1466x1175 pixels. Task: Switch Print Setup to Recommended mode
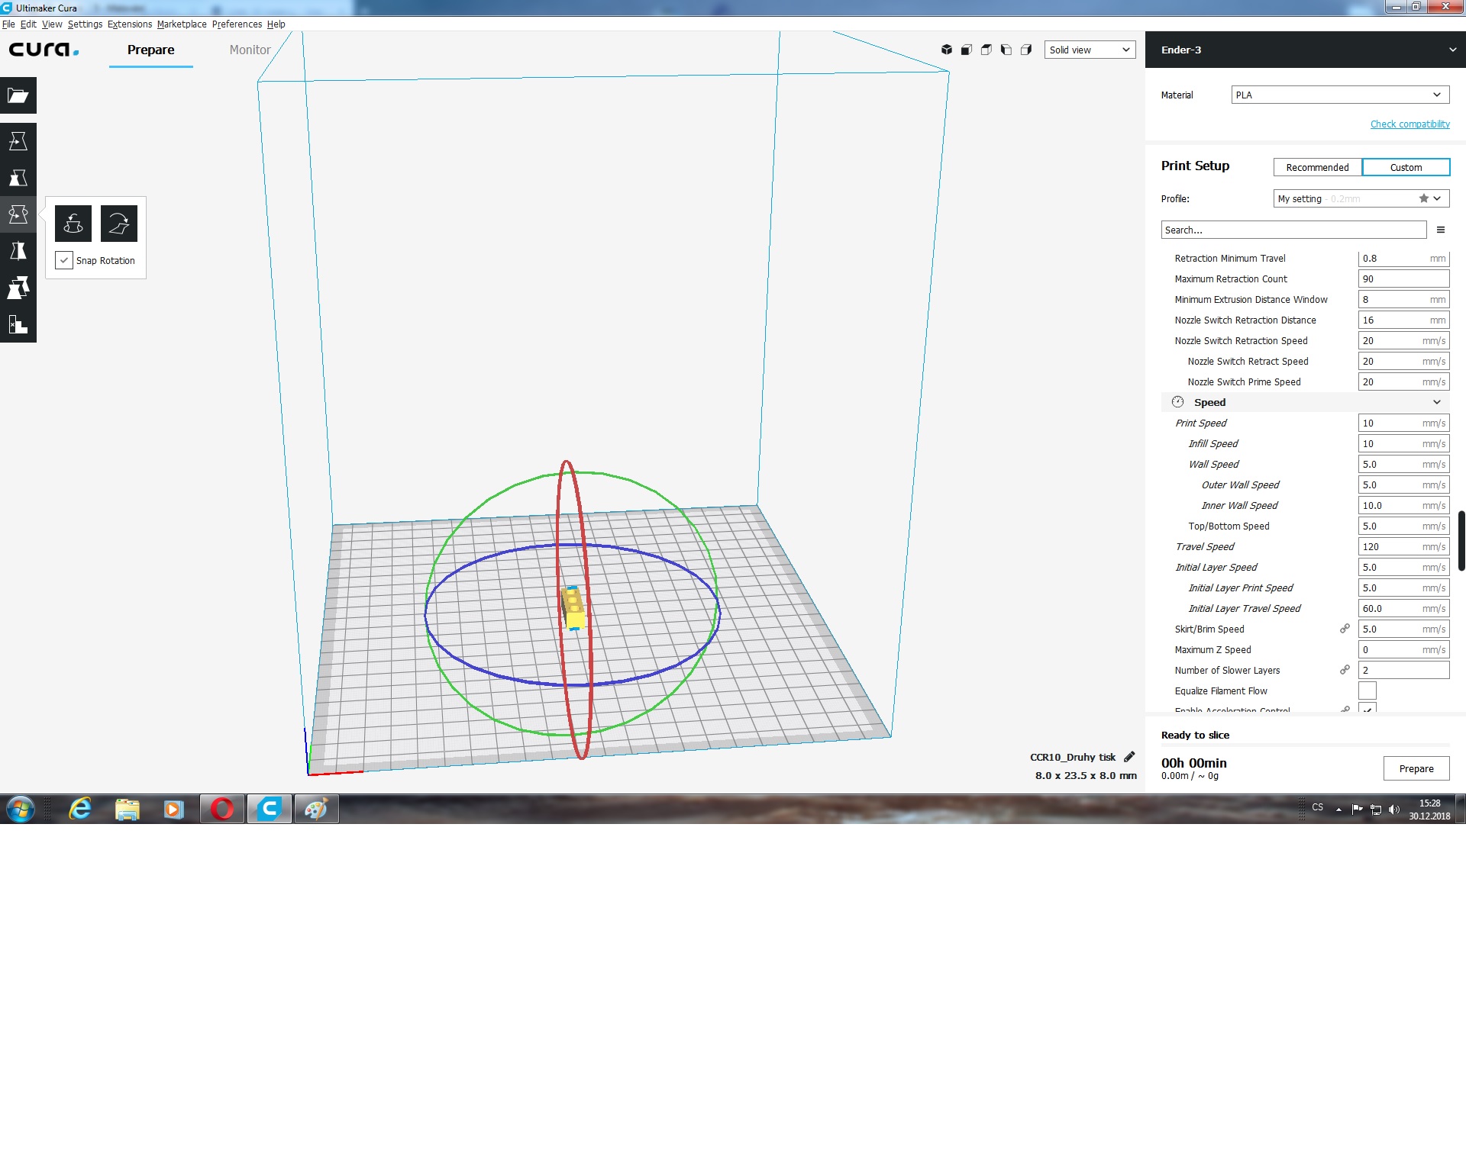pos(1317,167)
